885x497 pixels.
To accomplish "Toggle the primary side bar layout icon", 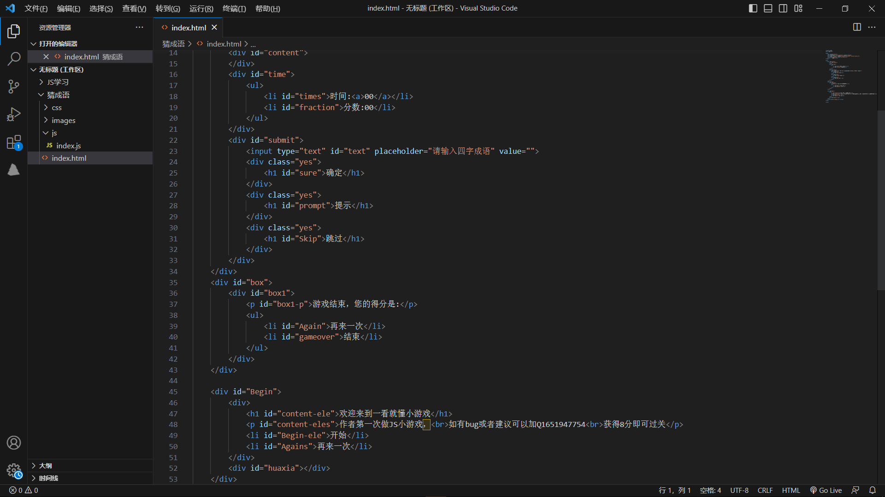I will click(x=753, y=8).
